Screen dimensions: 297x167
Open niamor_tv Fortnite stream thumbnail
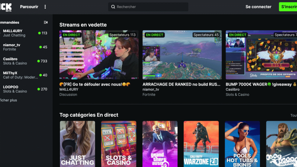click(x=182, y=55)
